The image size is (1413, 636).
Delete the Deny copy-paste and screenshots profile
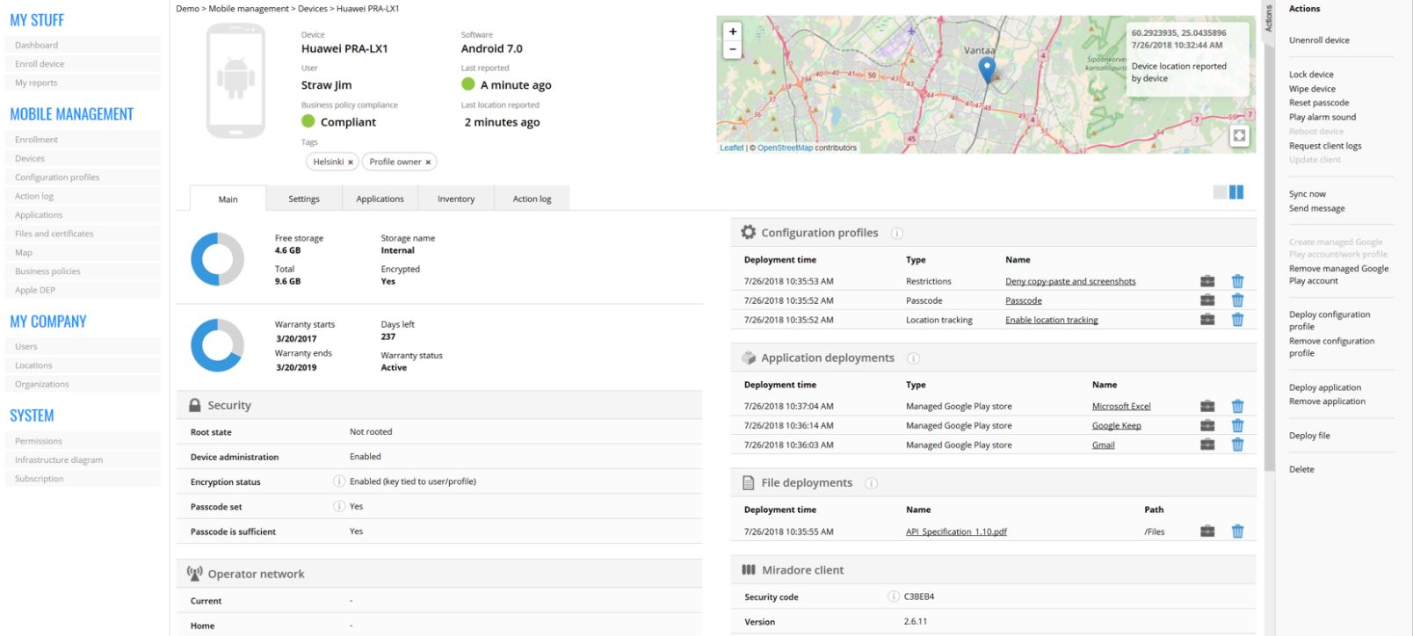click(x=1237, y=281)
